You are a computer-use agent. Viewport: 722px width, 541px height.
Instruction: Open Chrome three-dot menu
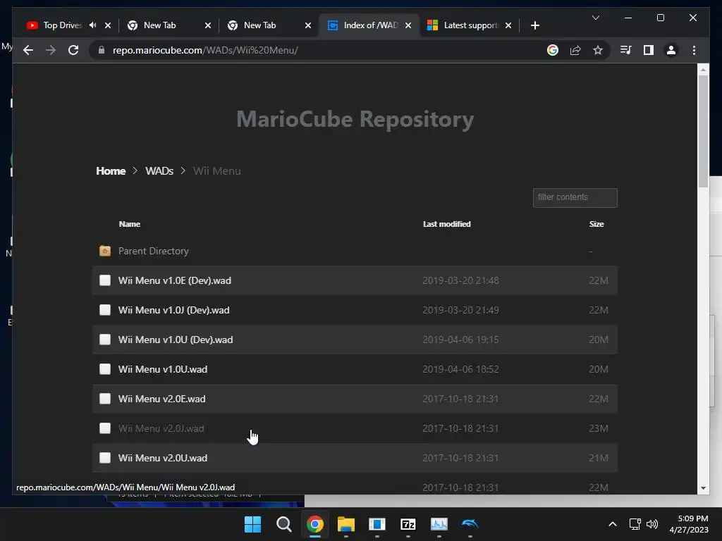[694, 50]
